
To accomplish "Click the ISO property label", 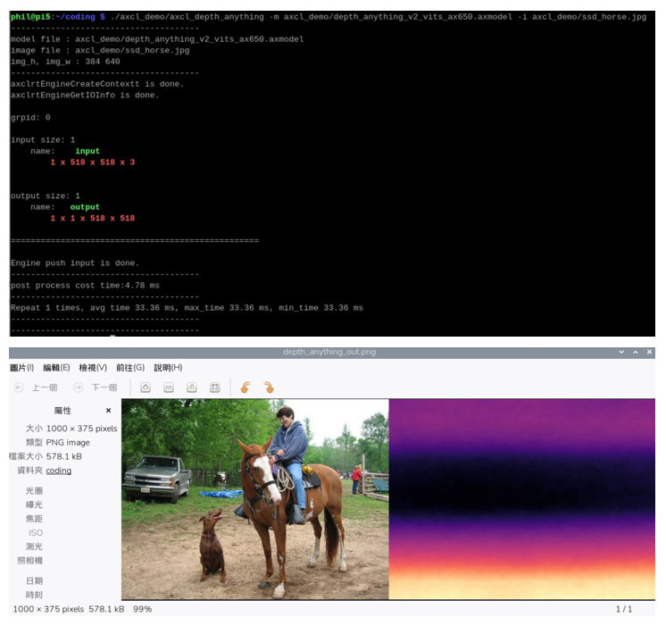I will (x=36, y=533).
